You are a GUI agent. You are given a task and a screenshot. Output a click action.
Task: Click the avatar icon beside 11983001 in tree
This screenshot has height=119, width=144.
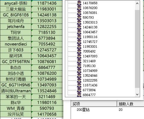79,47
